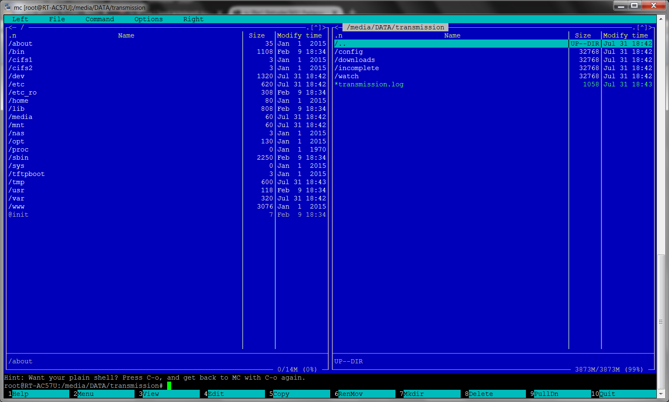Click the 8 Delete function key
The image size is (669, 402).
click(495, 394)
